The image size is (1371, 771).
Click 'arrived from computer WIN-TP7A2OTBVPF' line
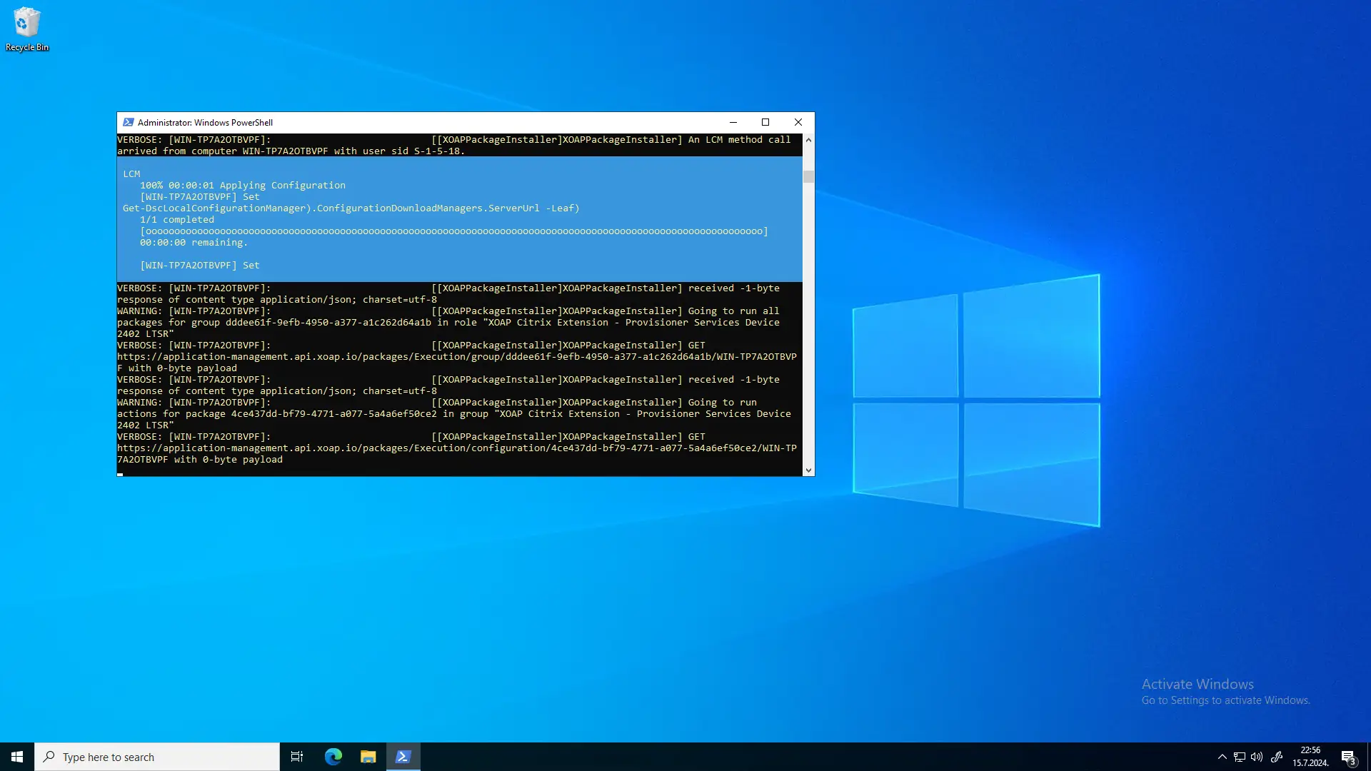click(291, 151)
